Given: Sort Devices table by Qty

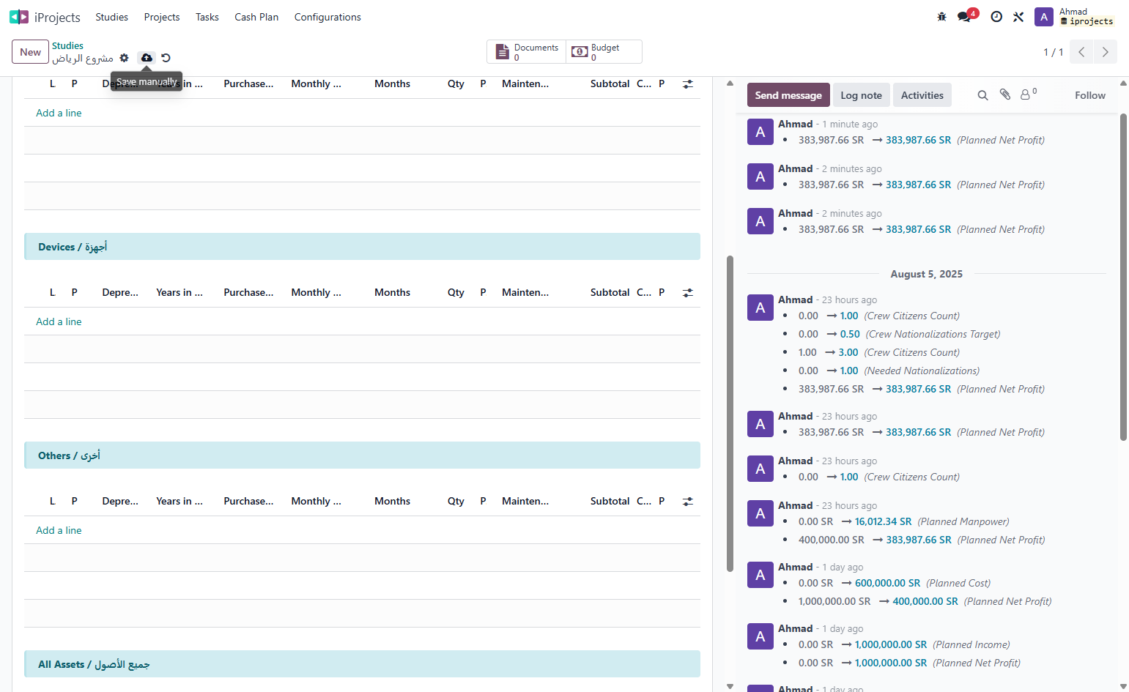Looking at the screenshot, I should (456, 292).
